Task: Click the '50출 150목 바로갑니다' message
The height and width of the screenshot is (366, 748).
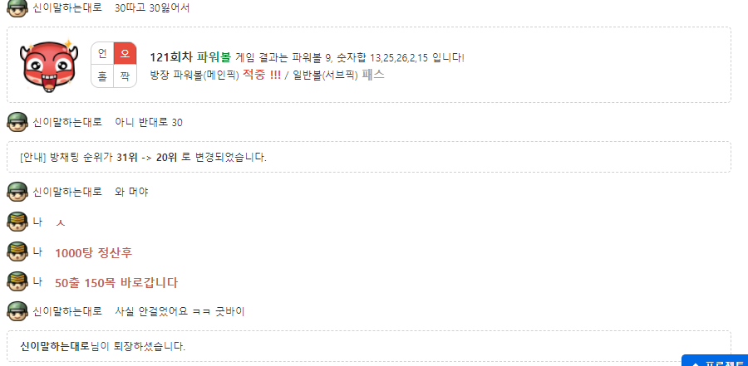Action: (x=116, y=283)
